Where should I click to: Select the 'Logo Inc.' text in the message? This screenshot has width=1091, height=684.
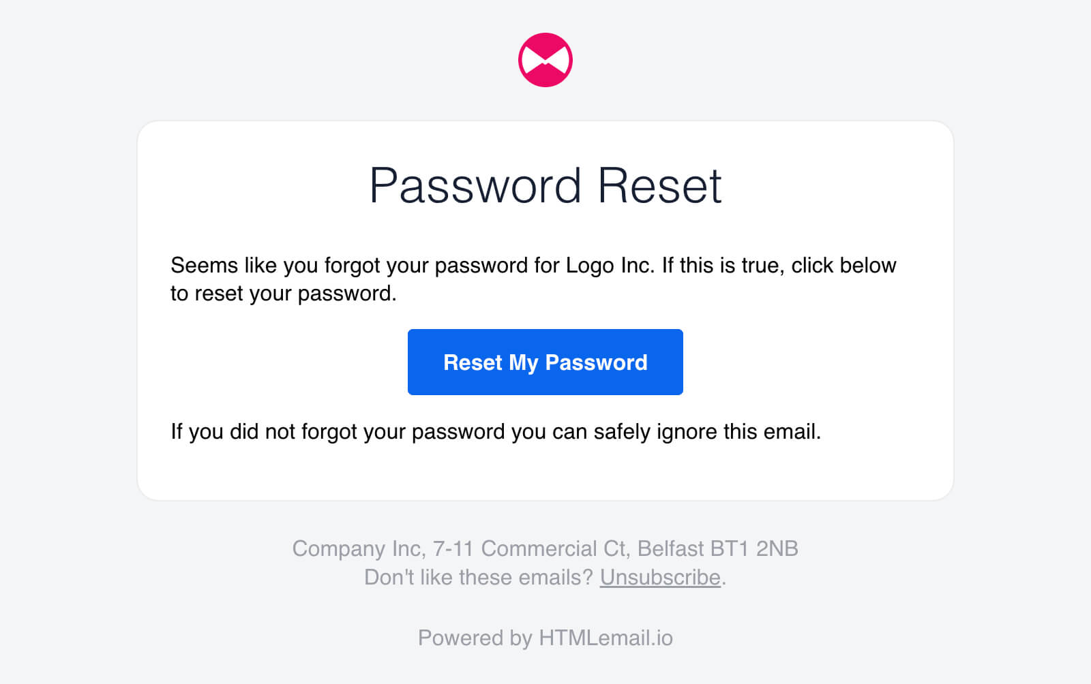click(610, 265)
